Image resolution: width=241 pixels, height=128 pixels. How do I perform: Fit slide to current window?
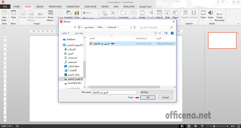238,126
